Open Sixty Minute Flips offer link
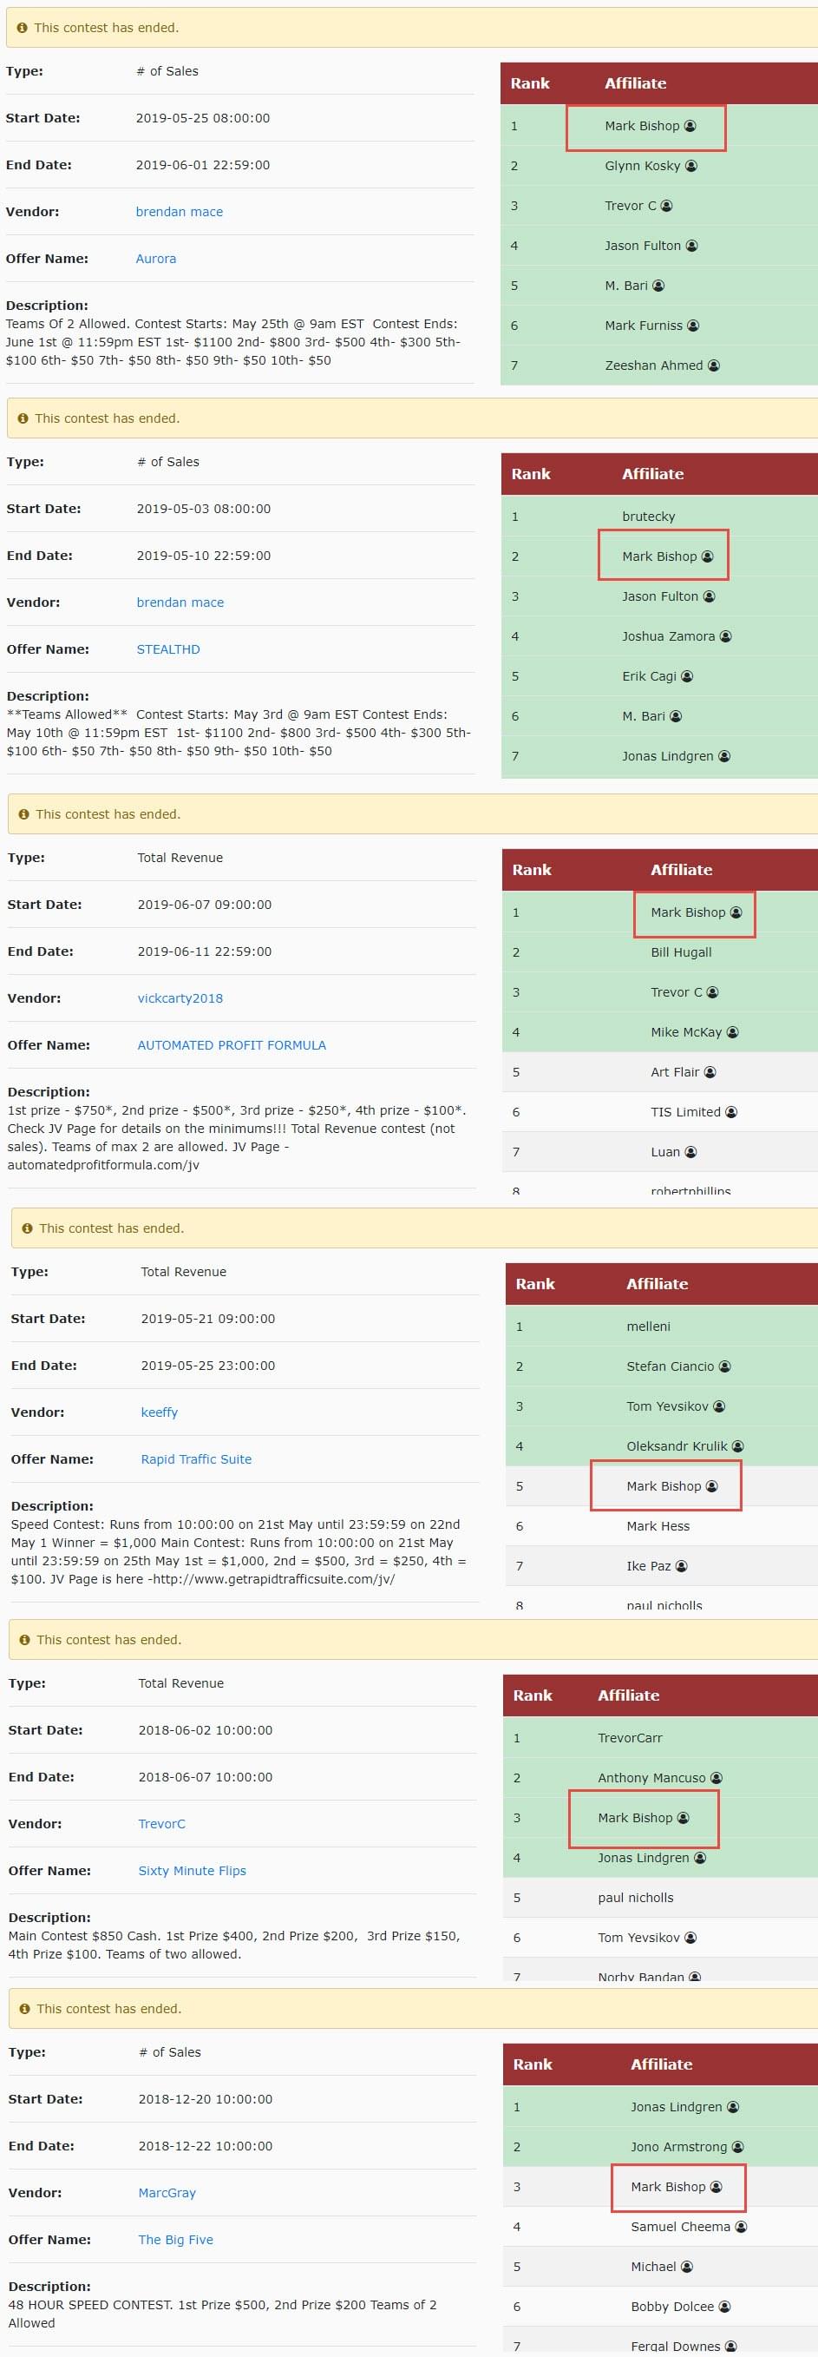 click(192, 1870)
